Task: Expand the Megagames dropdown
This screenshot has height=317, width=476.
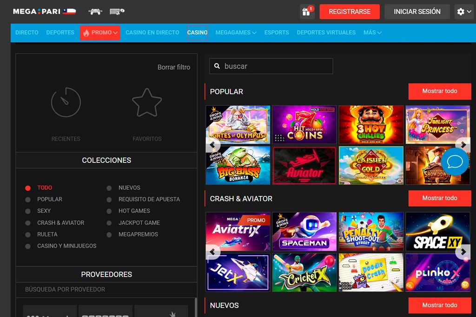Action: click(236, 32)
